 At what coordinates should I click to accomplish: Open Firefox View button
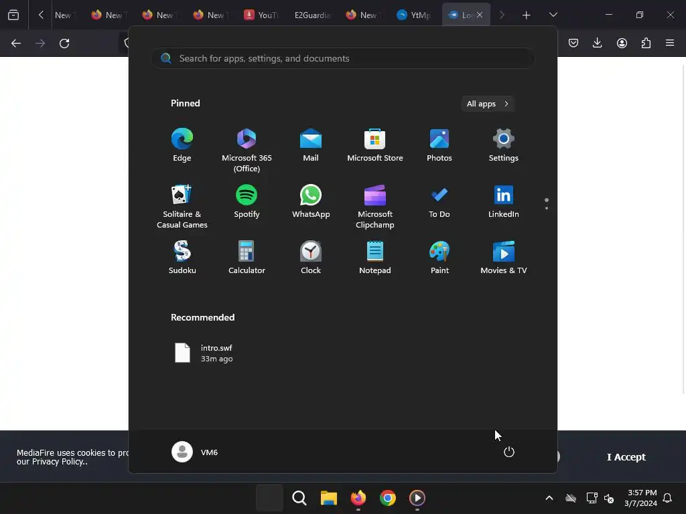(13, 15)
